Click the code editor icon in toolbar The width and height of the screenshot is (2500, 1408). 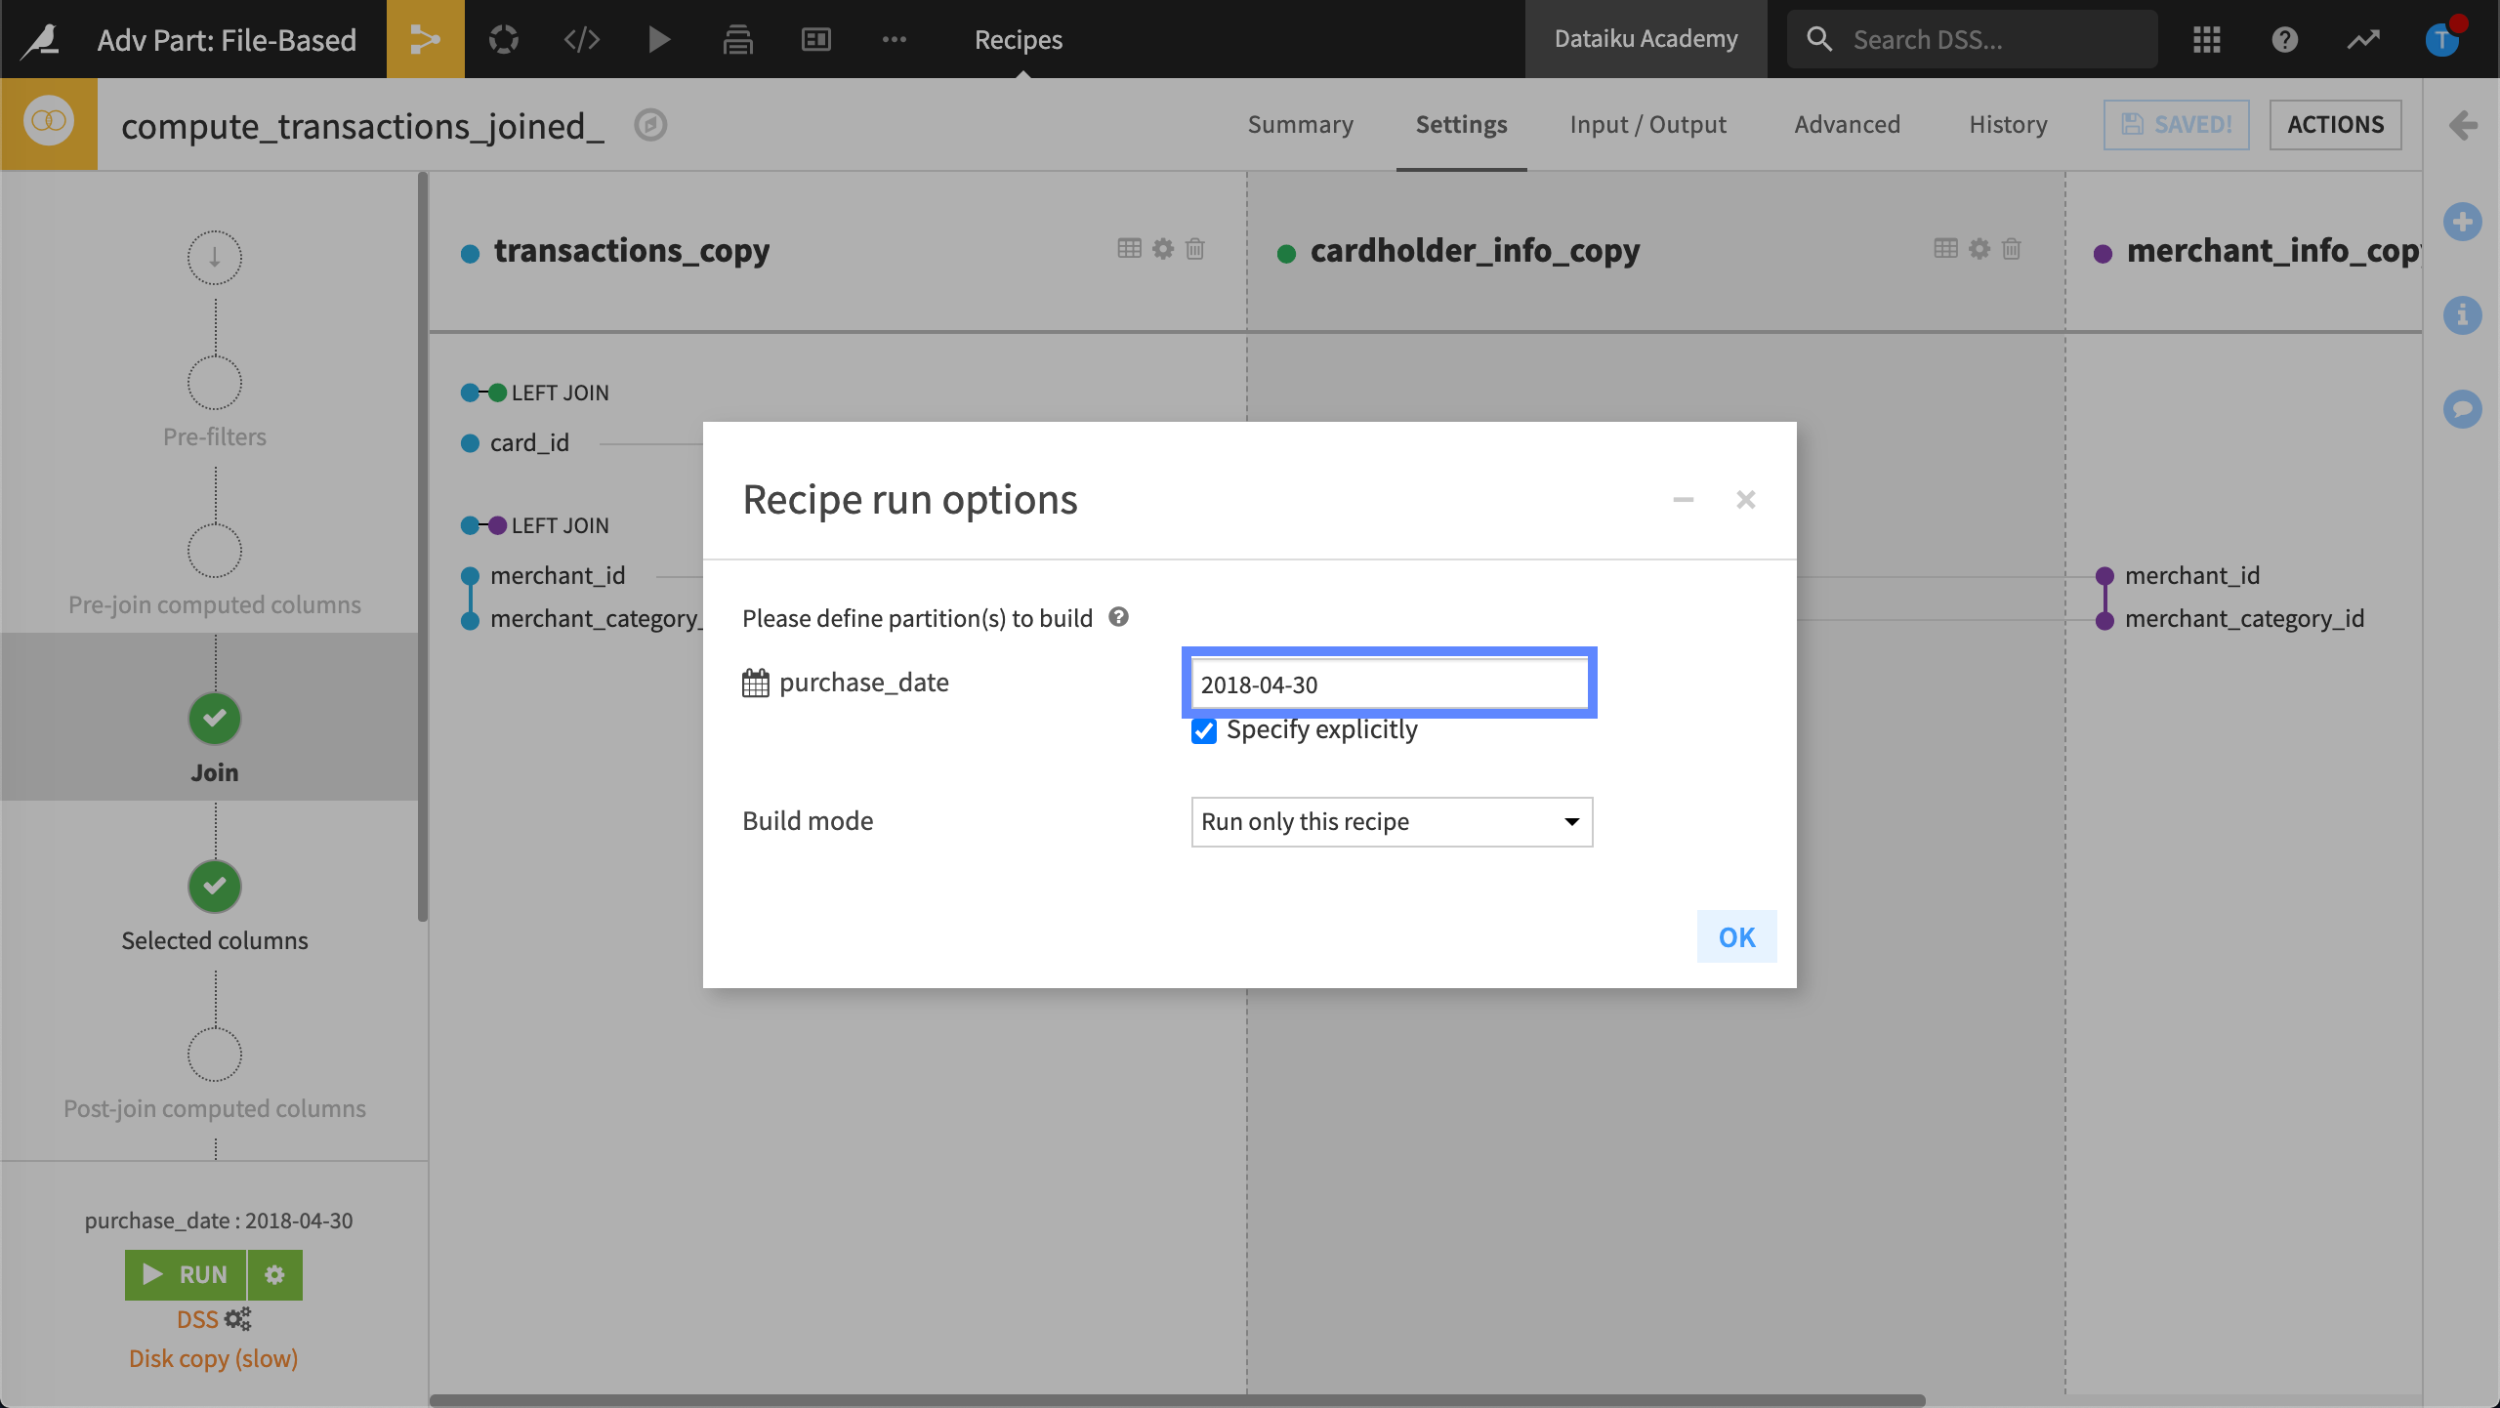tap(582, 38)
